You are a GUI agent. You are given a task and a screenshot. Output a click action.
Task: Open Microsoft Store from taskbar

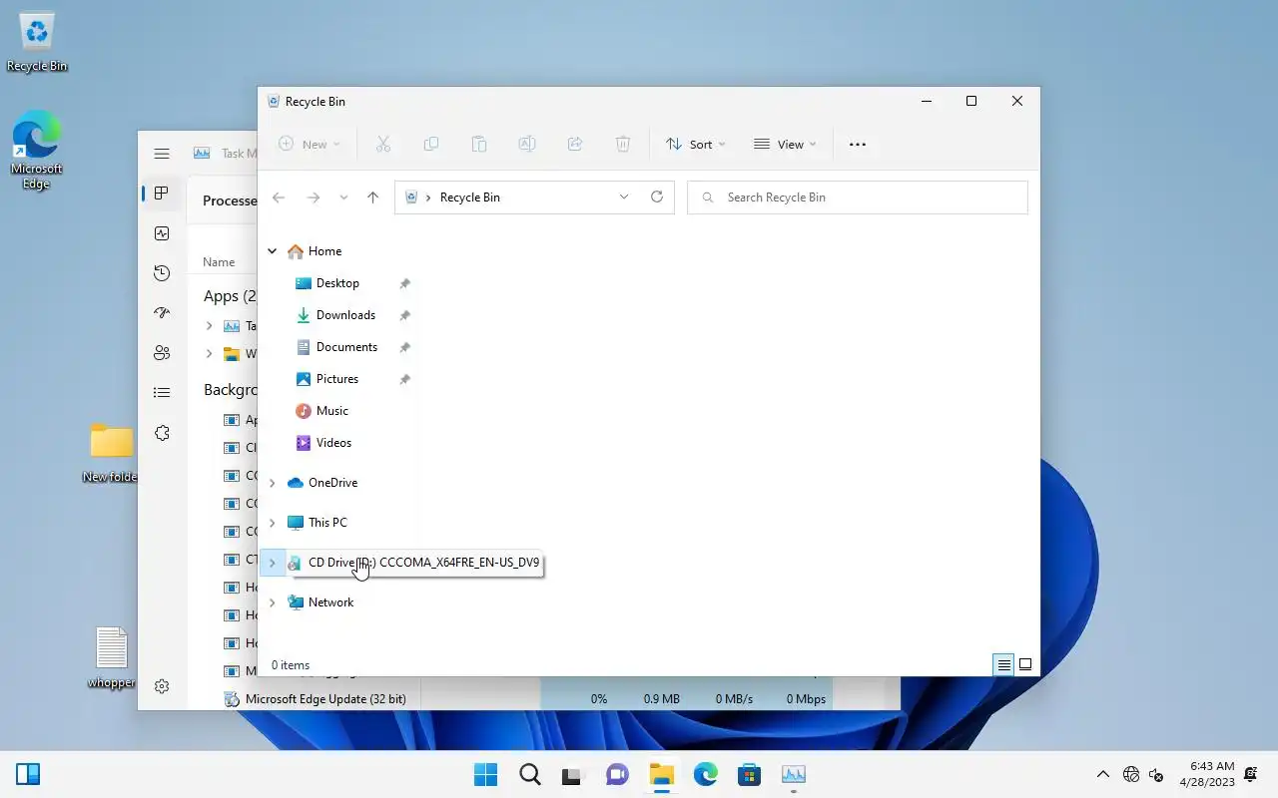click(x=750, y=774)
